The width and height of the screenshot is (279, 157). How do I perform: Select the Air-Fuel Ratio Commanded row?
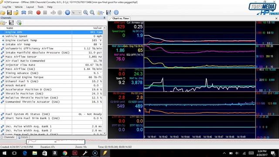tap(51, 61)
